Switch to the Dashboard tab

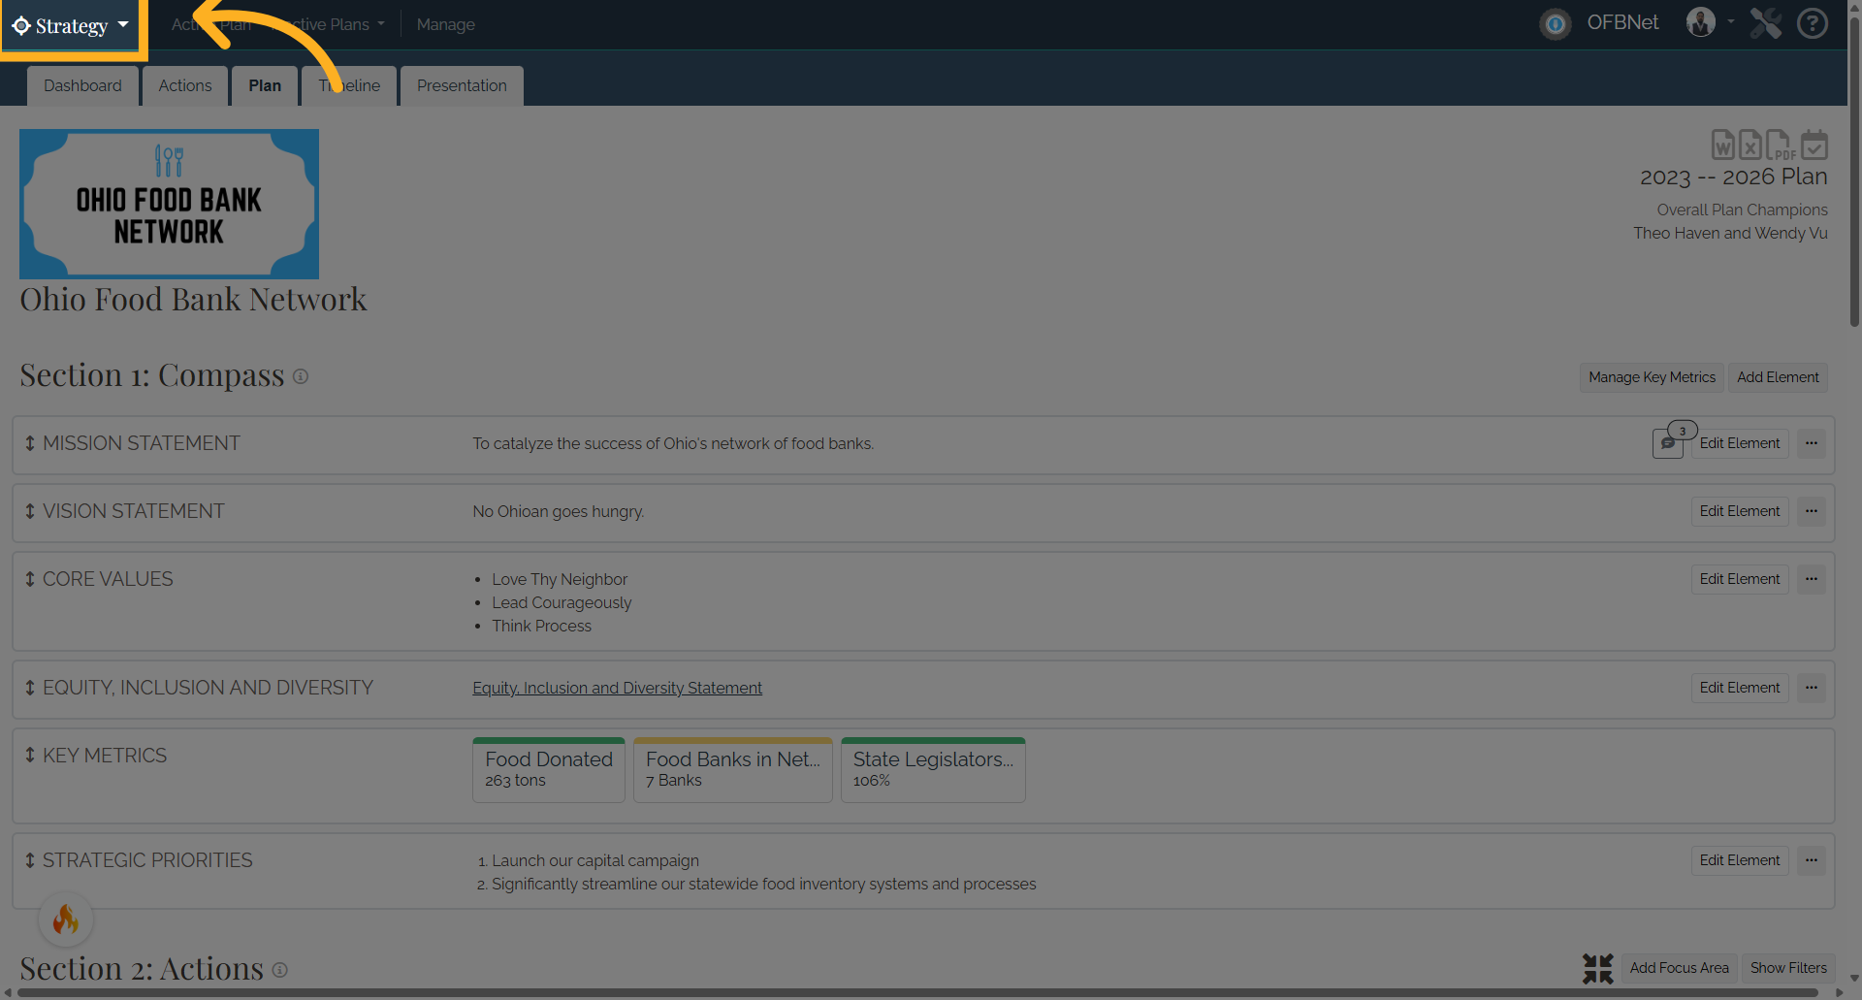(x=82, y=85)
